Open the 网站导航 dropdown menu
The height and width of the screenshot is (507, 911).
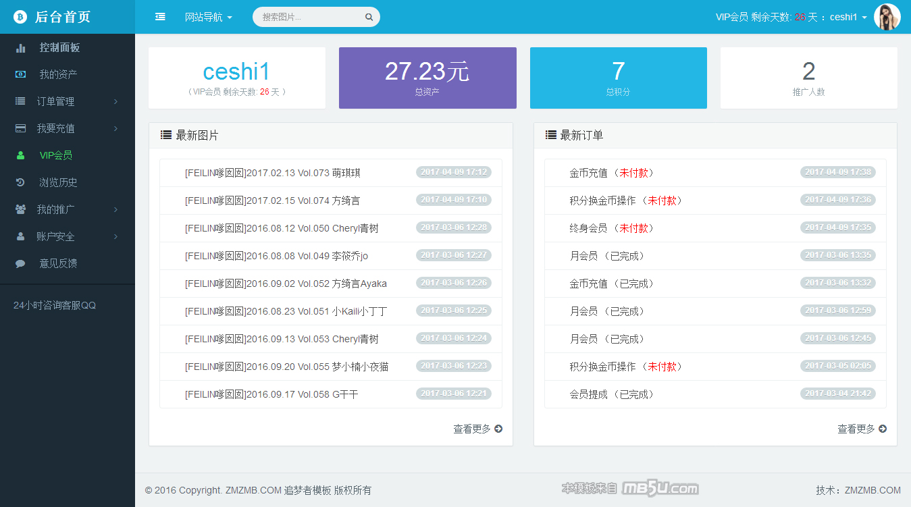click(x=208, y=17)
